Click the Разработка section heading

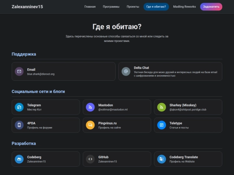(x=24, y=143)
